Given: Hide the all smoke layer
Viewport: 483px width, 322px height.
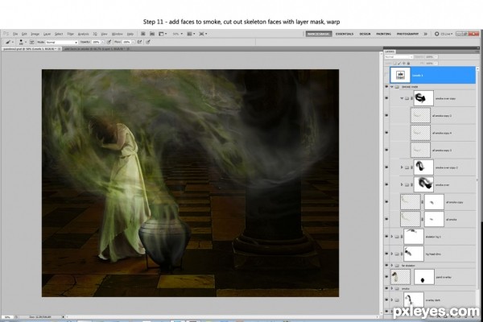Looking at the screenshot, I should (386, 220).
